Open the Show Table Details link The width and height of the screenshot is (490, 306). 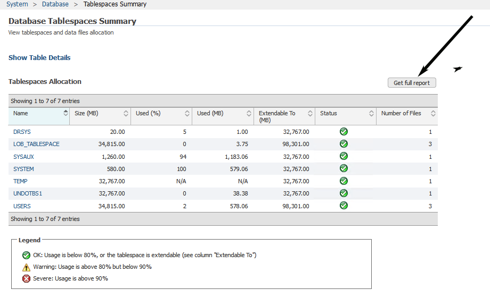coord(39,58)
